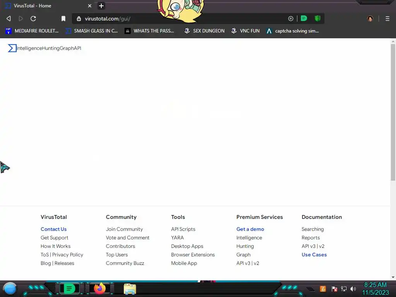
Task: Open Use Cases documentation link
Action: (x=314, y=254)
